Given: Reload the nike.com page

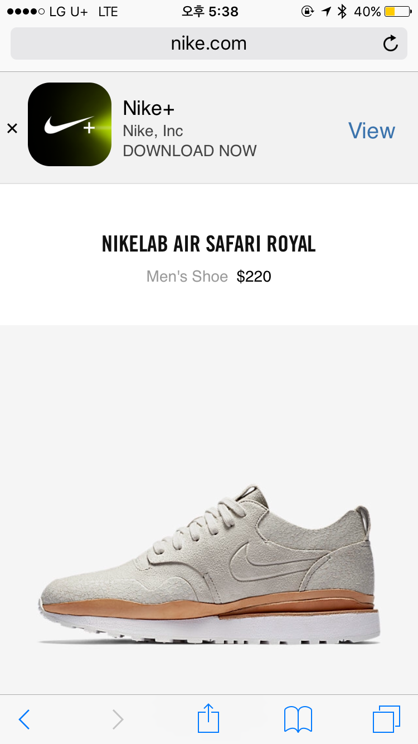Looking at the screenshot, I should click(x=390, y=44).
